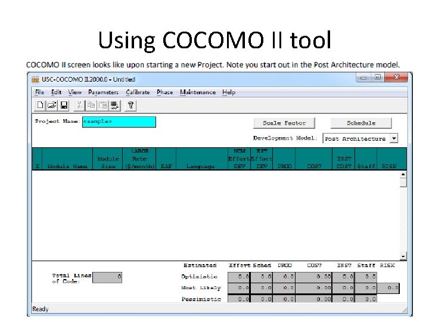Click the Optimistic Effort value cell
Screen dimensions: 429x322
238,277
